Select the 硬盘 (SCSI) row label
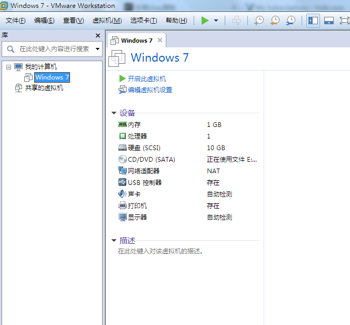 (144, 148)
